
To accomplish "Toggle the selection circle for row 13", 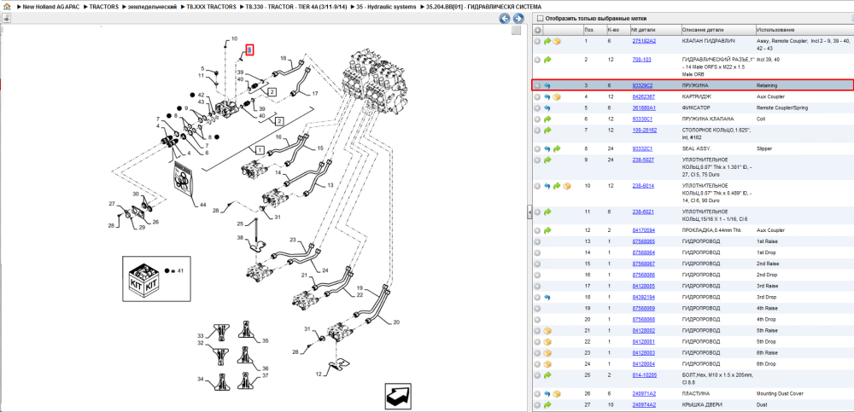I will 537,241.
